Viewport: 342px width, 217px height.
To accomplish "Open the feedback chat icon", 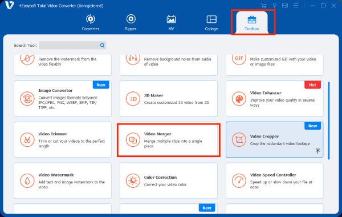I will 285,6.
